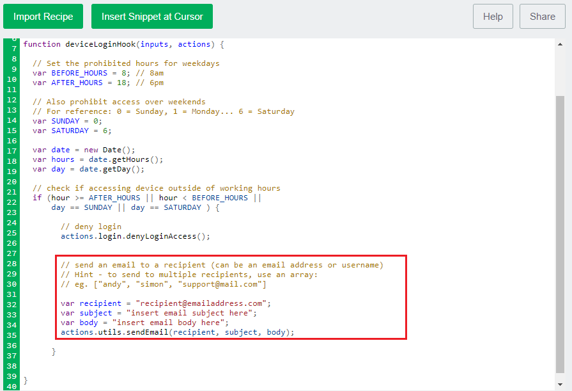Click comment "Also prohibit access over weekends"
Screen dimensions: 572x391
coord(119,102)
